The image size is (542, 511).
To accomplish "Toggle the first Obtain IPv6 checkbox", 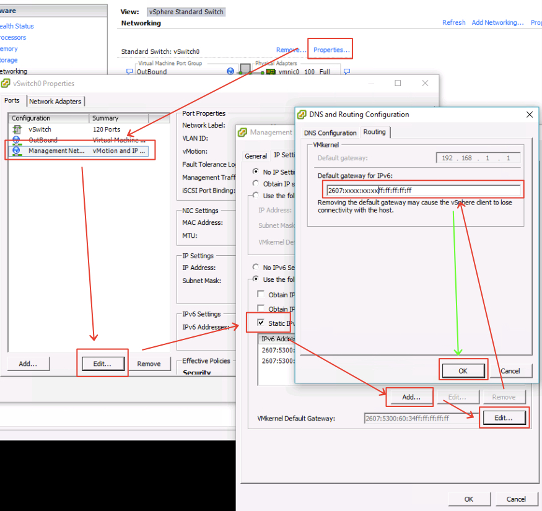I will (261, 294).
